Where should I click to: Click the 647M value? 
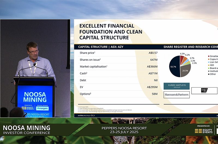pos(154,60)
